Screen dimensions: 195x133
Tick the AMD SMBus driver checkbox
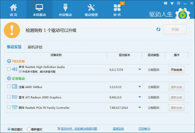click(x=8, y=86)
